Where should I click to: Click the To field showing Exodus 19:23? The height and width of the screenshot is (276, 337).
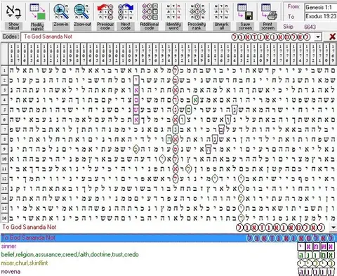tap(321, 16)
